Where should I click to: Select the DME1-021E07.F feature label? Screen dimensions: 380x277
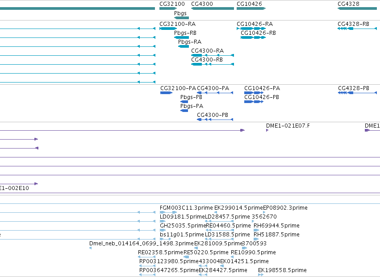pos(288,126)
